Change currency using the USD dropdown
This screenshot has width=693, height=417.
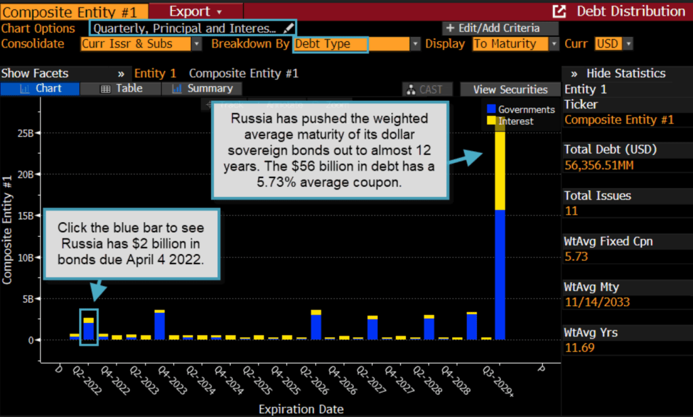pos(629,44)
